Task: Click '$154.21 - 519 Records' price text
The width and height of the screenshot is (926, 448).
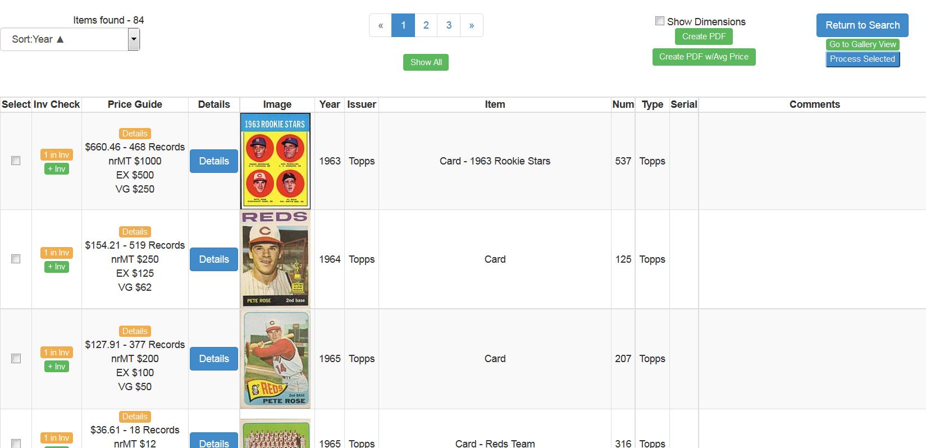Action: coord(135,245)
